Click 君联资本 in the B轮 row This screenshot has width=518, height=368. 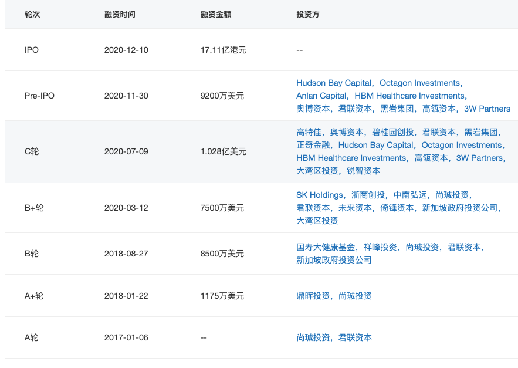464,247
